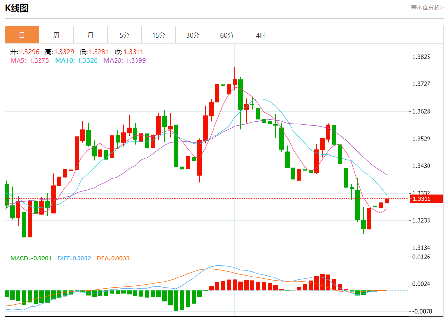Click the MACD:-0.0001 indicator label

click(x=31, y=258)
